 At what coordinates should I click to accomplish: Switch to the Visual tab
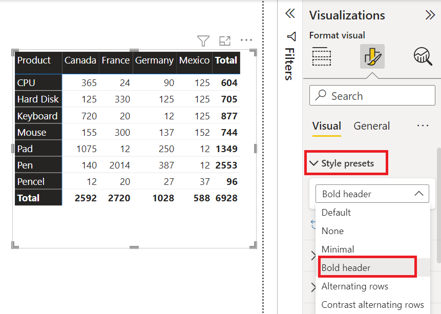(x=326, y=126)
